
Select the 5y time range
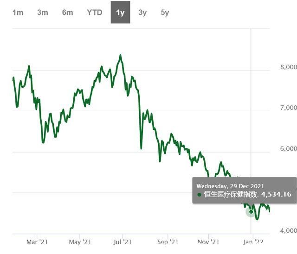(x=165, y=13)
